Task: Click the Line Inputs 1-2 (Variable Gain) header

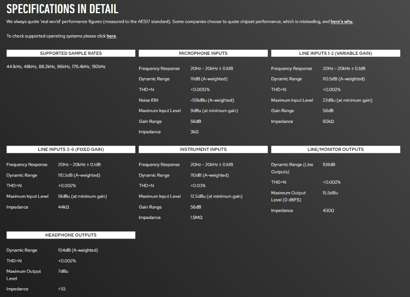Action: click(336, 53)
